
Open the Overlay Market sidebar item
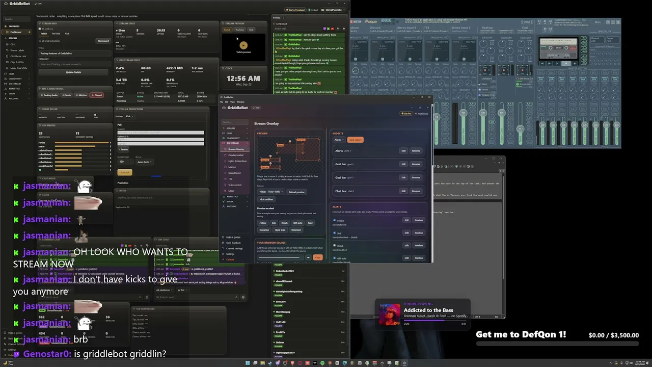point(236,155)
